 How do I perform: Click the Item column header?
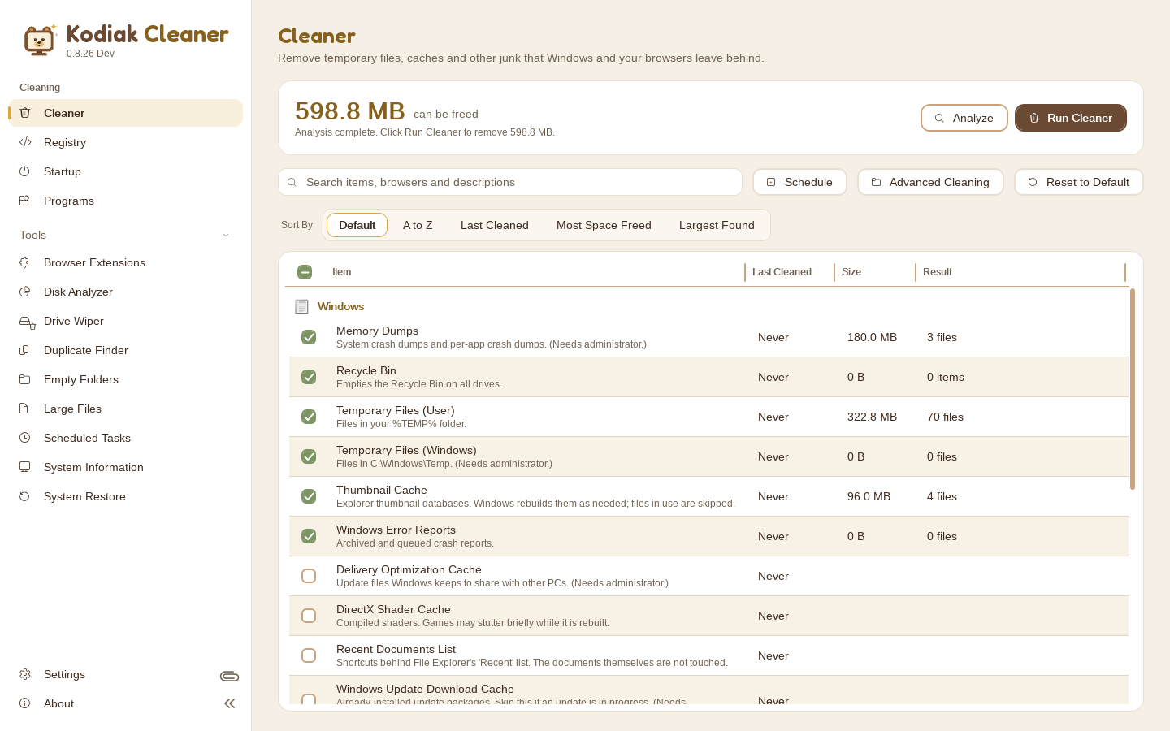click(x=341, y=272)
